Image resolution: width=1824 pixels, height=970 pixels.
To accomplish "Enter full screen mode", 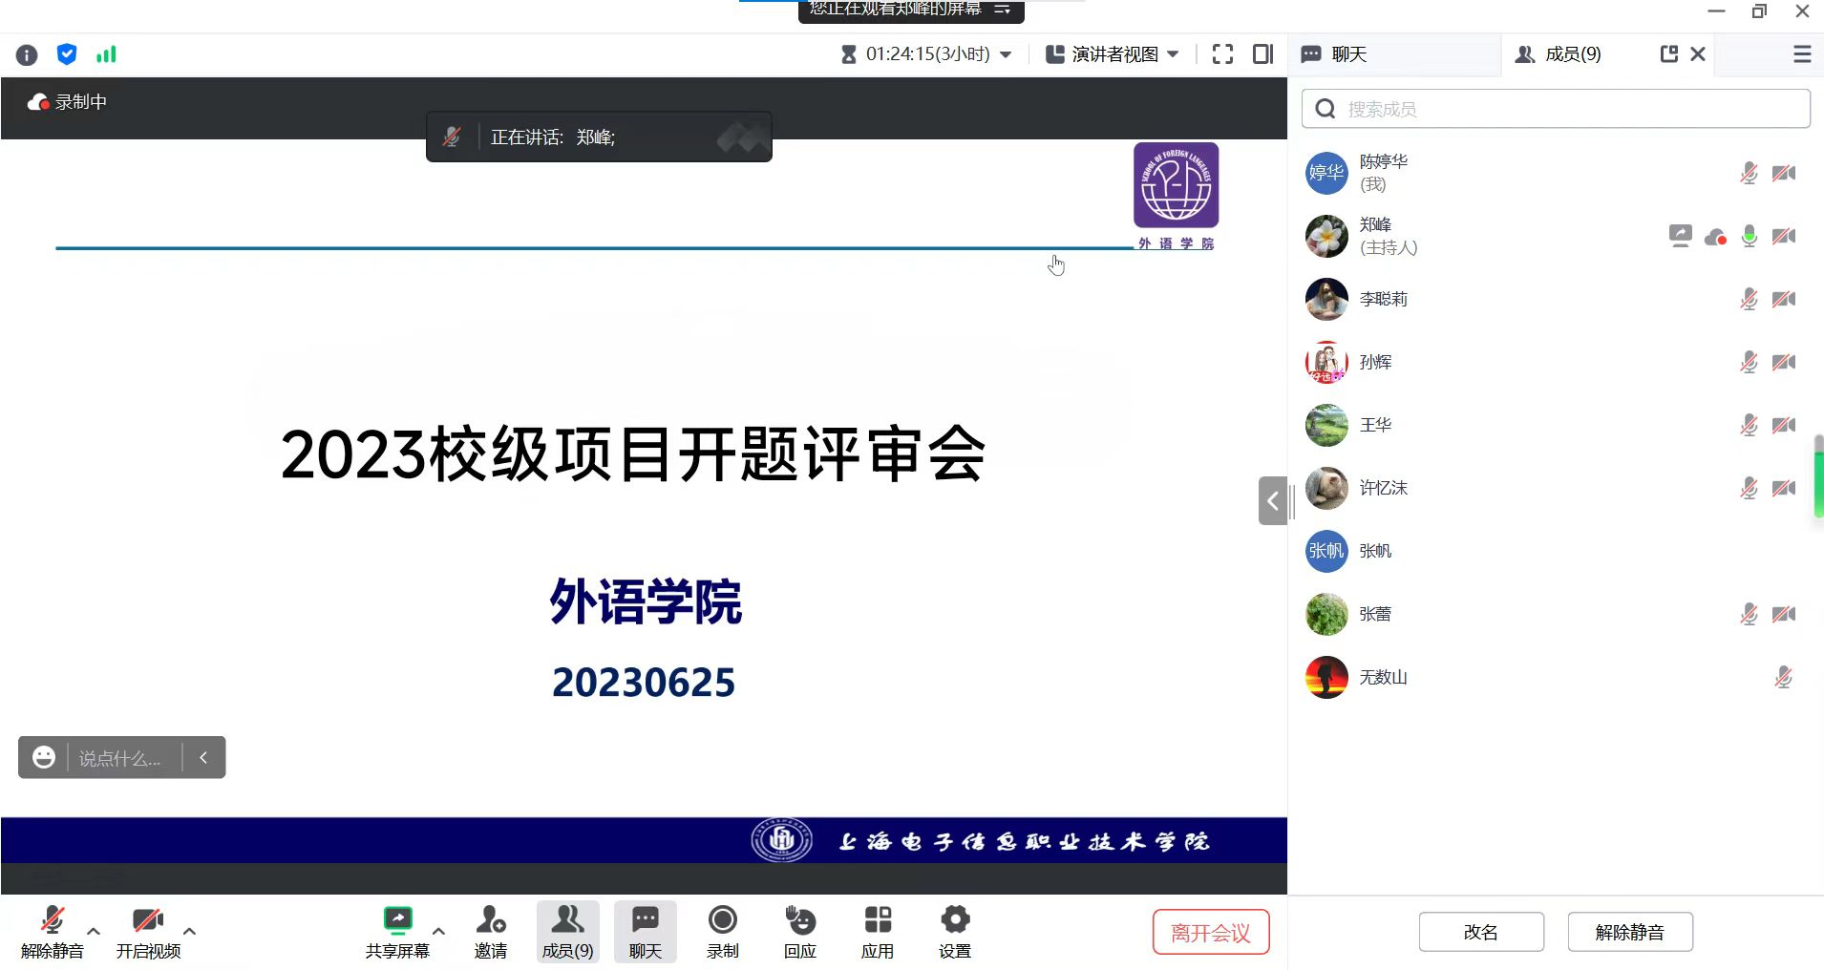I will click(x=1222, y=54).
